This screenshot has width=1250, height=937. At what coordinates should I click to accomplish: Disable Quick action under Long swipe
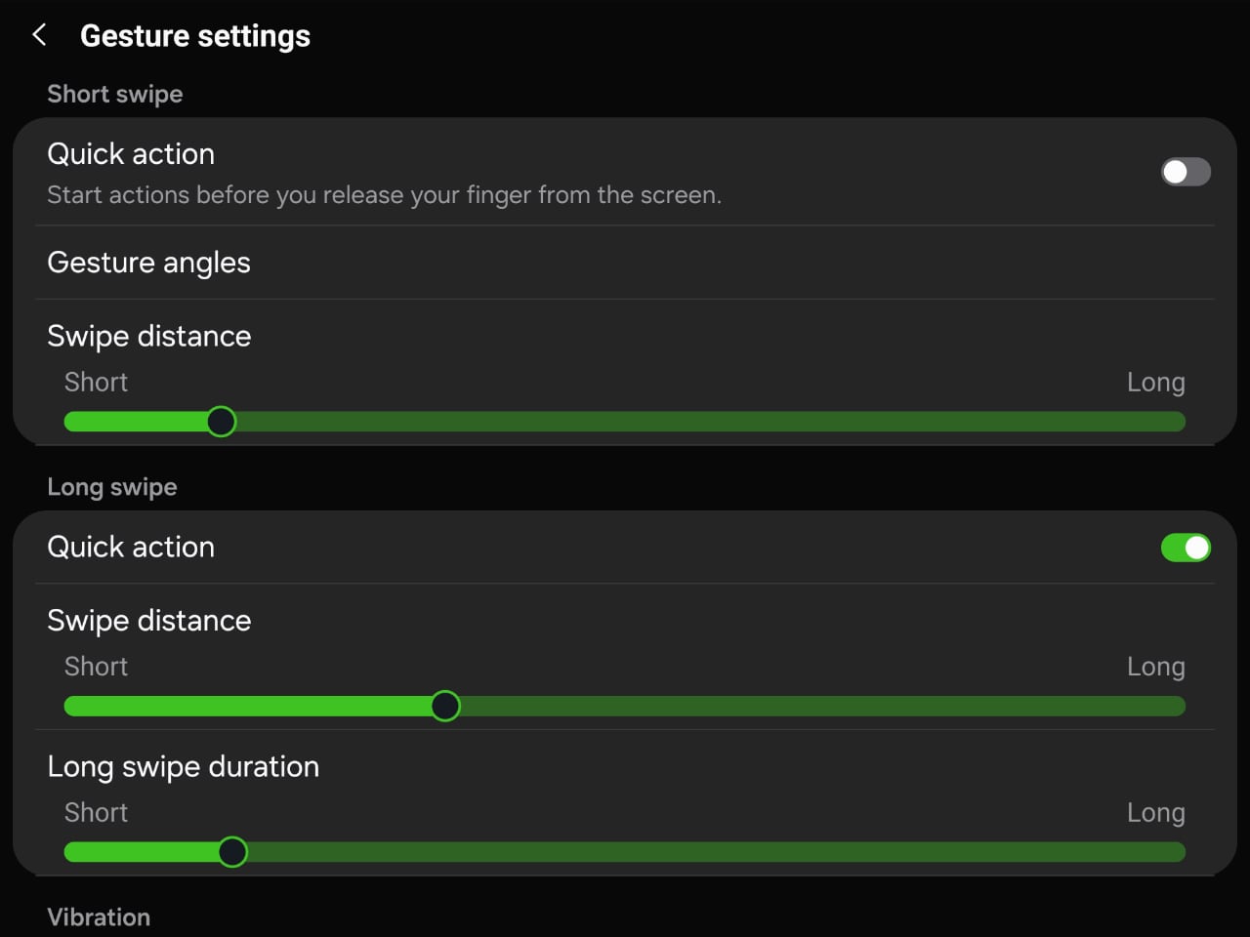click(1186, 548)
